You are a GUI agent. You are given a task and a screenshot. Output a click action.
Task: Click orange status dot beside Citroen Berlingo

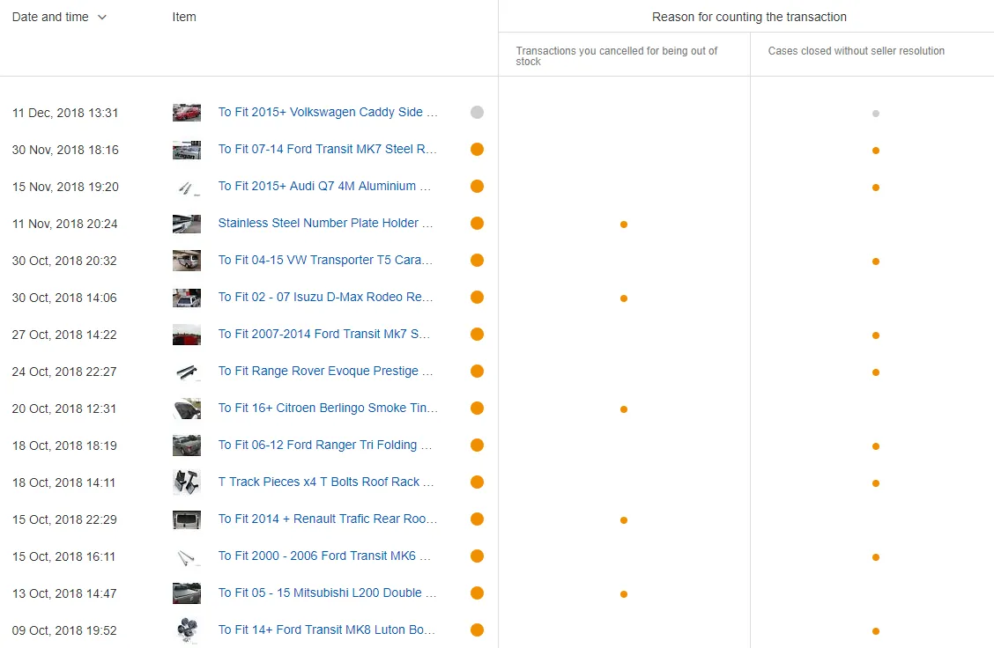coord(478,408)
